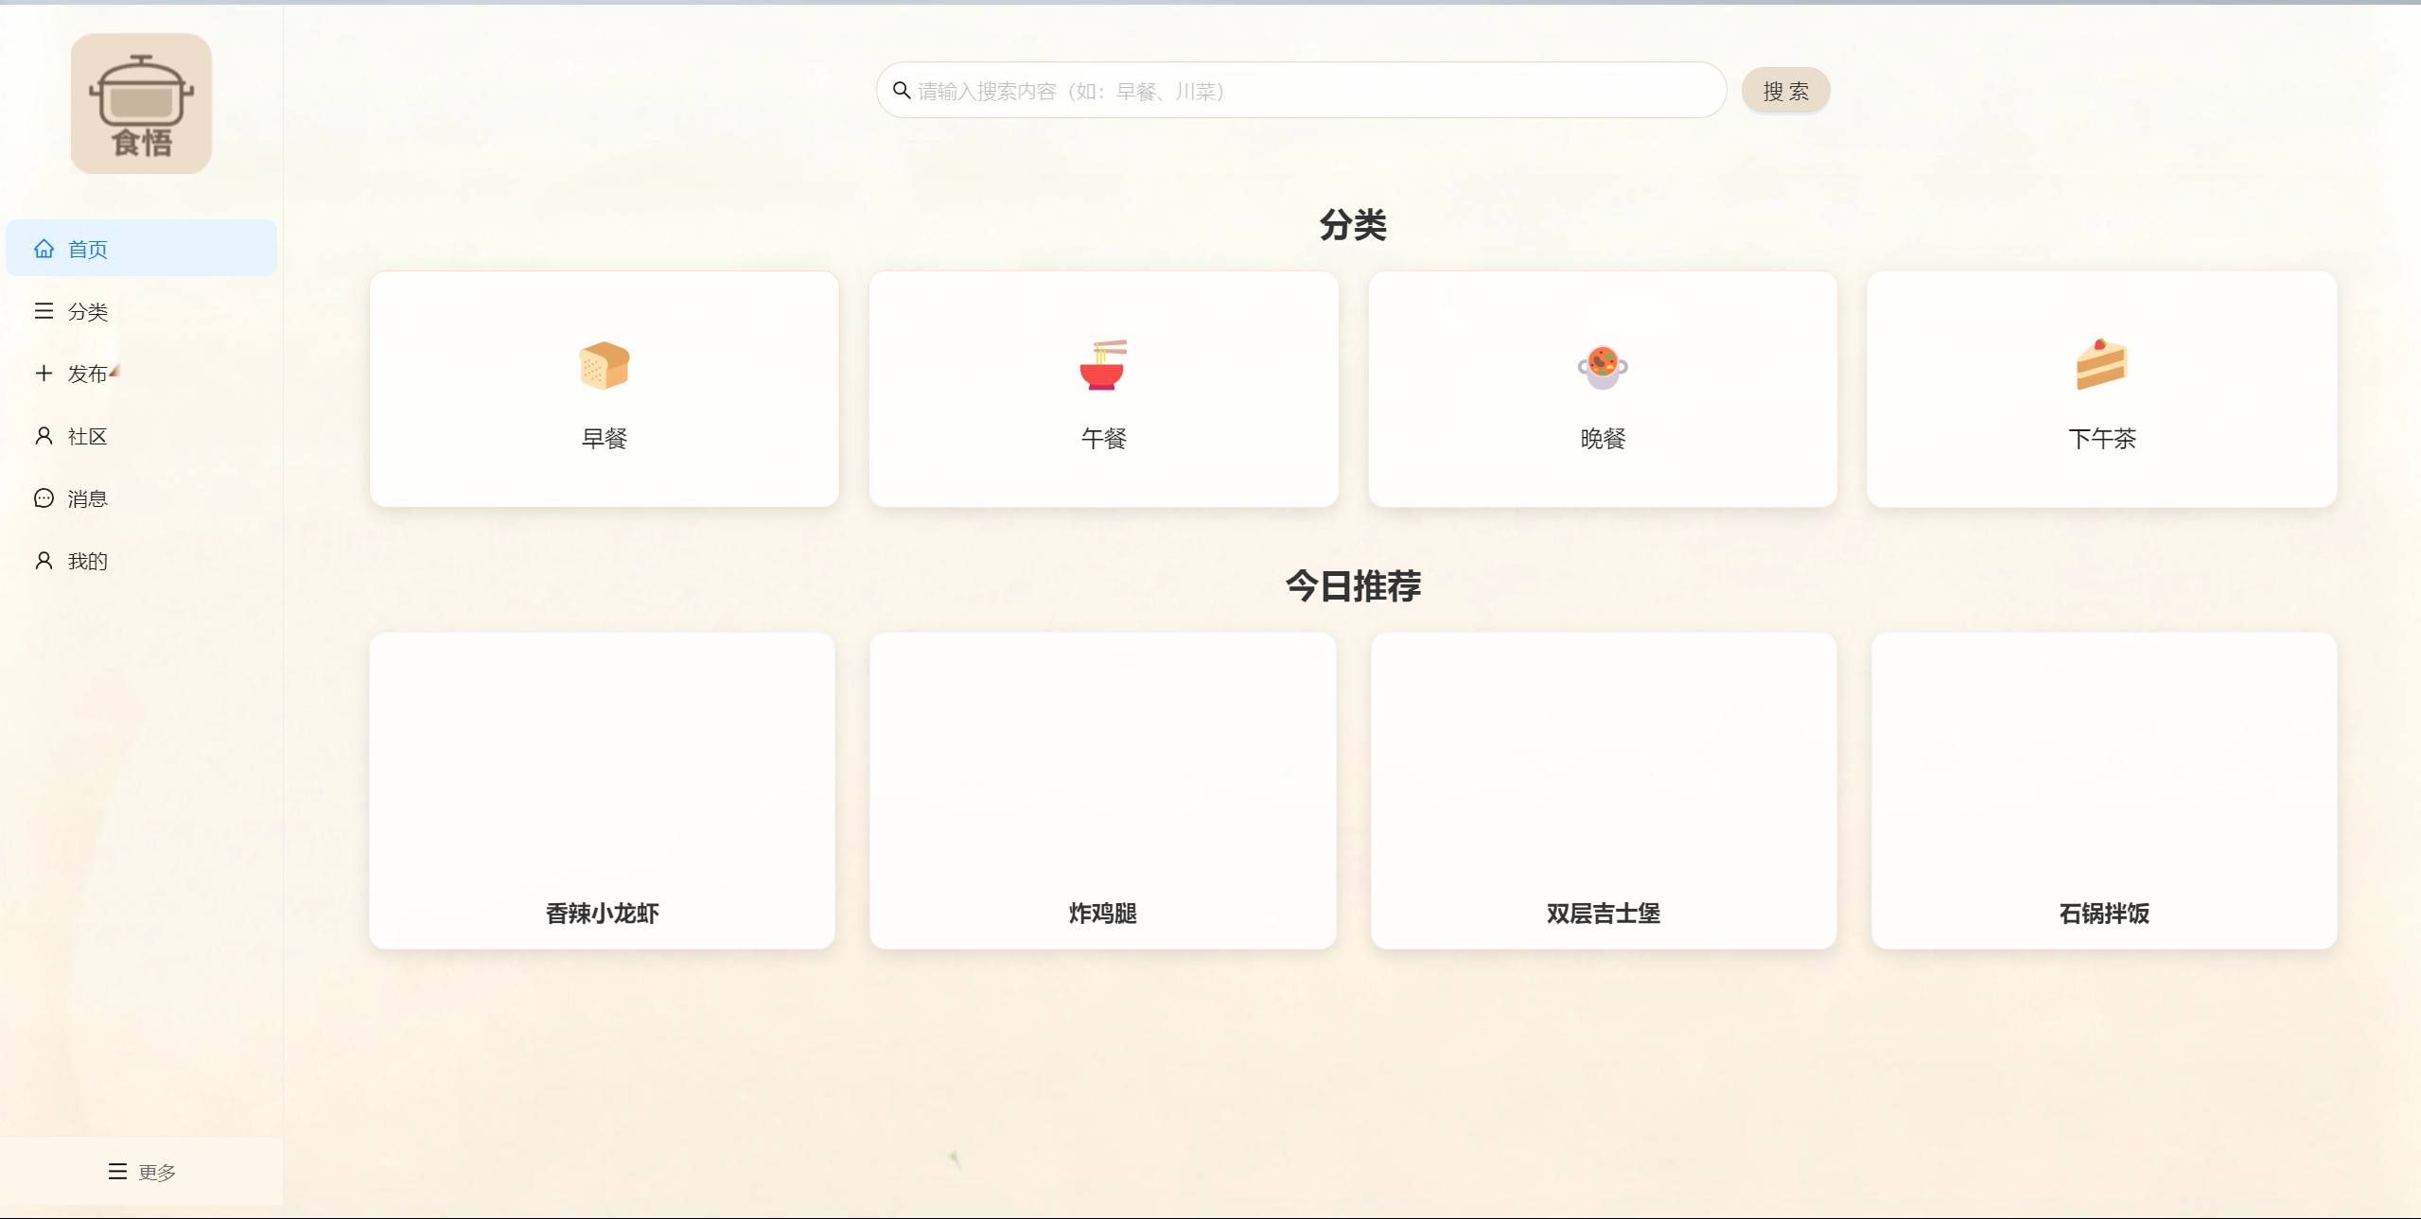Viewport: 2421px width, 1219px height.
Task: Select the 下午茶 category label
Action: pyautogui.click(x=2101, y=439)
